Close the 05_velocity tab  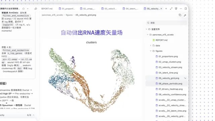tap(161, 9)
